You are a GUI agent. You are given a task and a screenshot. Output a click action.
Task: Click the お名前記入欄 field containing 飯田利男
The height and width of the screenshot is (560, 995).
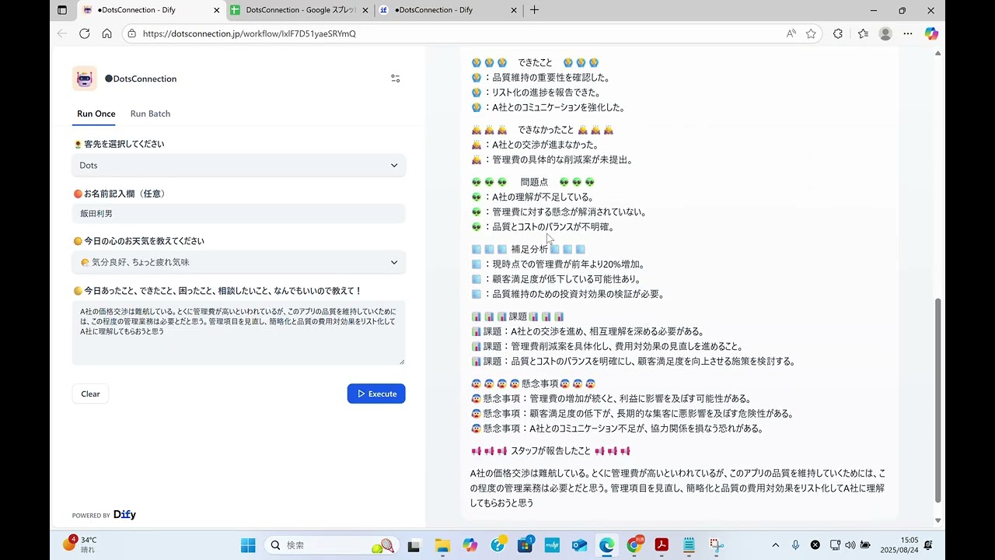click(239, 213)
